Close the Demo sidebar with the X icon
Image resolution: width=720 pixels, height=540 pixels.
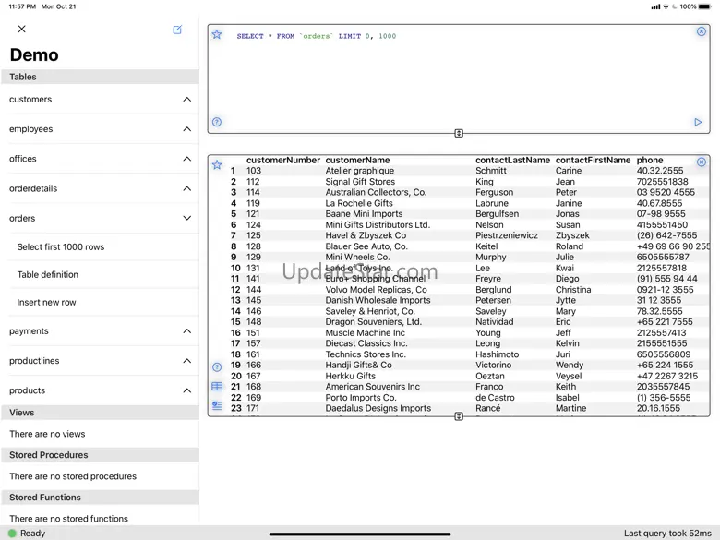[x=21, y=29]
